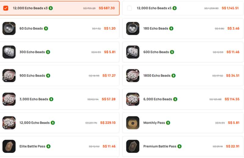The image size is (244, 158).
Task: Click the 60 Echo Beads item icon
Action: click(x=9, y=29)
